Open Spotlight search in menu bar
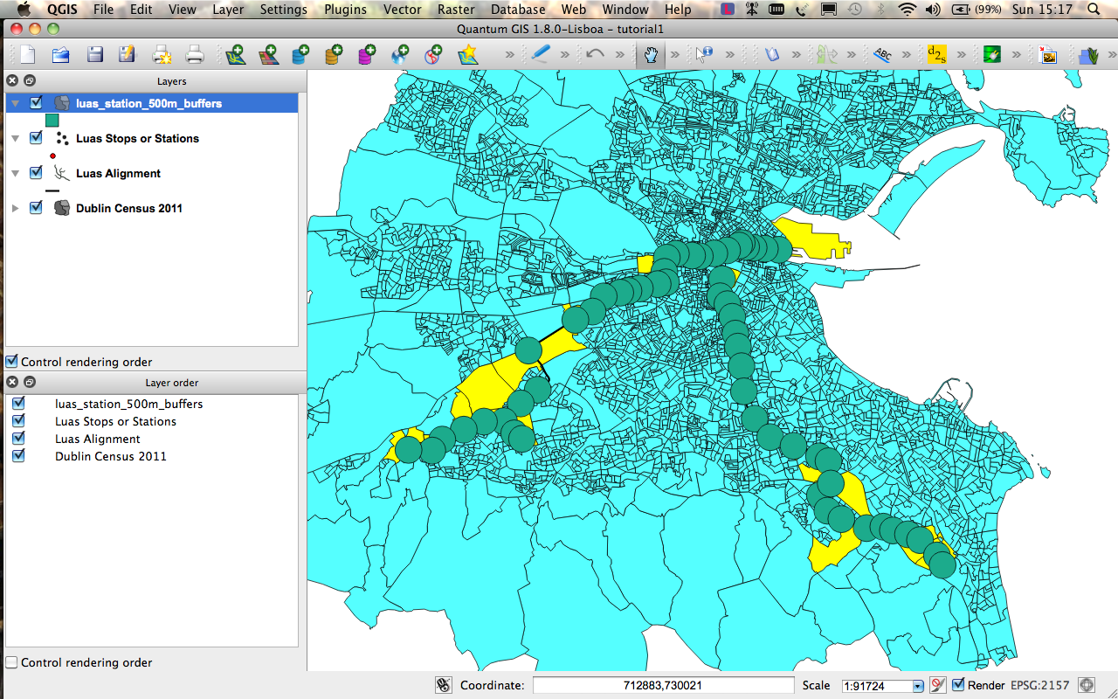Image resolution: width=1118 pixels, height=699 pixels. point(1093,10)
